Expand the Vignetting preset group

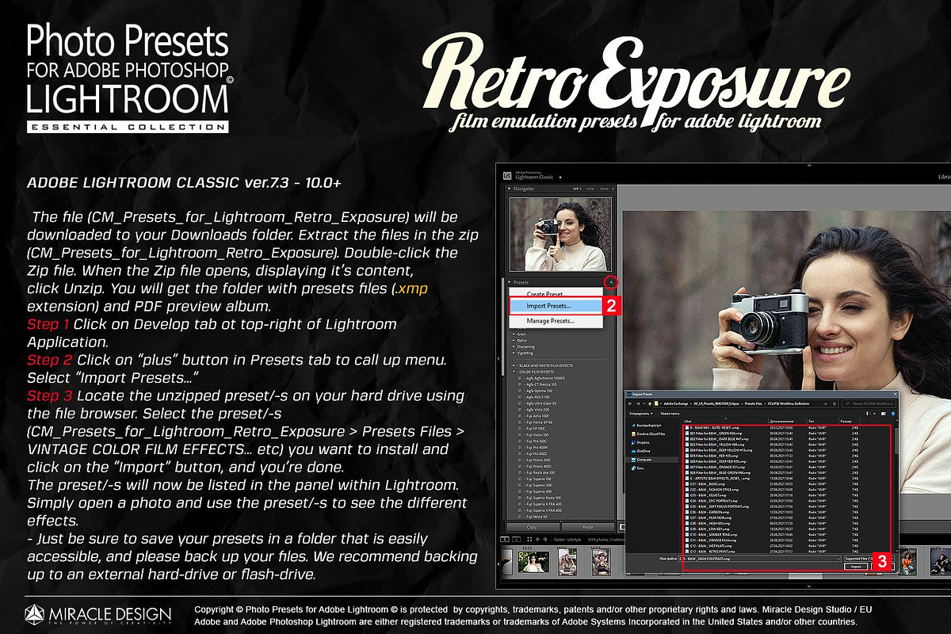click(x=524, y=353)
